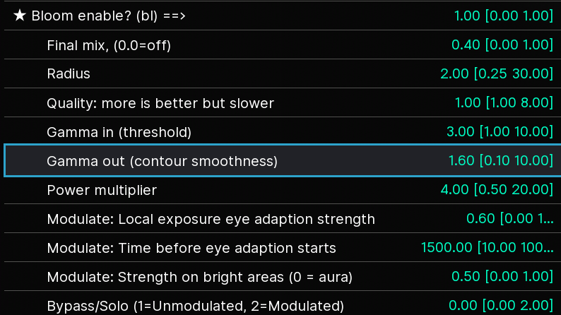
Task: Select Modulate: Time before eye adaption starts
Action: [283, 247]
